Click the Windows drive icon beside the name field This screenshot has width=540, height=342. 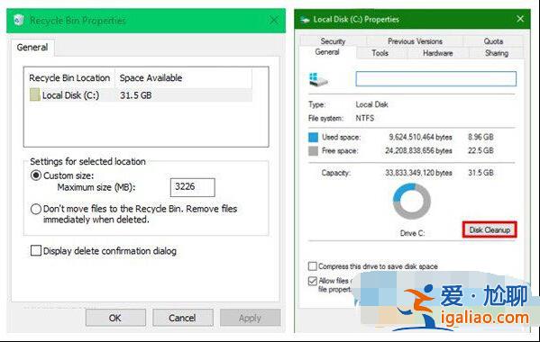tap(318, 79)
